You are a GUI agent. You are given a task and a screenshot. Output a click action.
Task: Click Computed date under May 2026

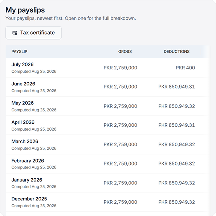pyautogui.click(x=34, y=110)
